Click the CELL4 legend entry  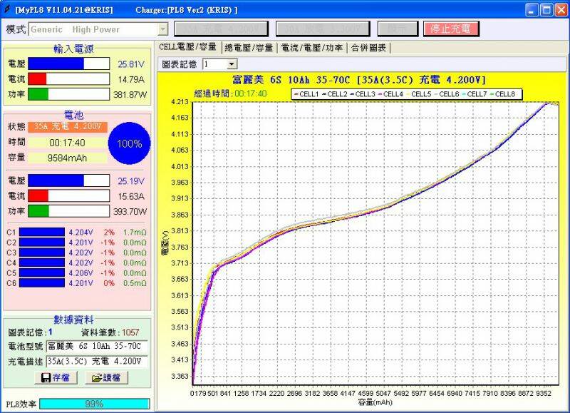(x=390, y=94)
